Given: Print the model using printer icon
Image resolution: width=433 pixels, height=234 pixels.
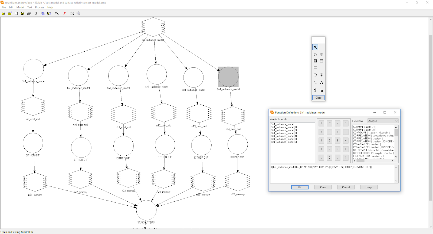Looking at the screenshot, I should pos(29,13).
